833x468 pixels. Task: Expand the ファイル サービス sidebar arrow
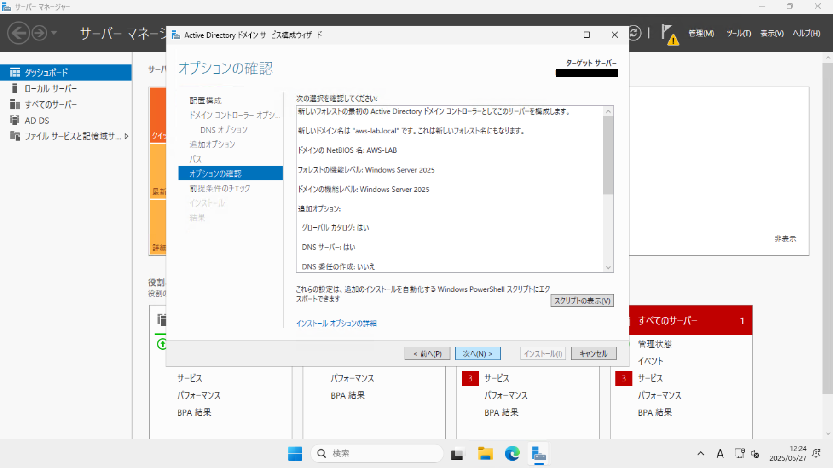point(126,136)
